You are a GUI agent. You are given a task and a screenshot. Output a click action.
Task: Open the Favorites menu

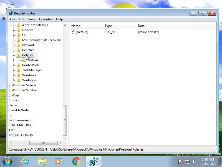[x=46, y=19]
